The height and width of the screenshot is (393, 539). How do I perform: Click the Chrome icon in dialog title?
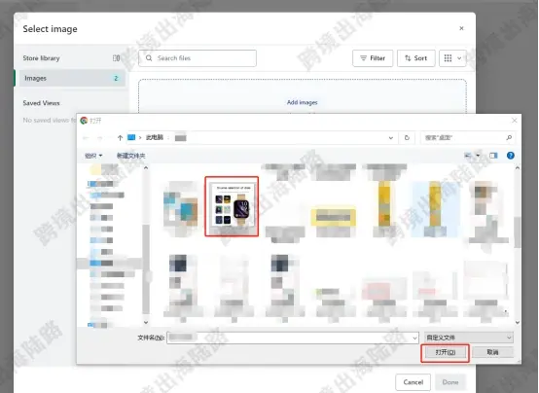click(84, 121)
